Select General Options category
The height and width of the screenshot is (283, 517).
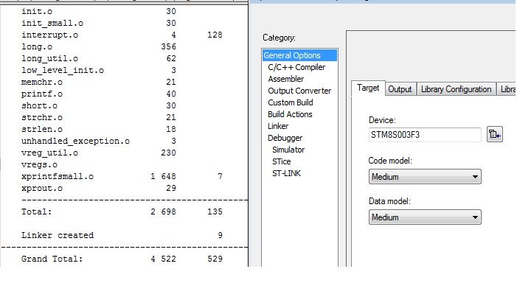pyautogui.click(x=299, y=55)
